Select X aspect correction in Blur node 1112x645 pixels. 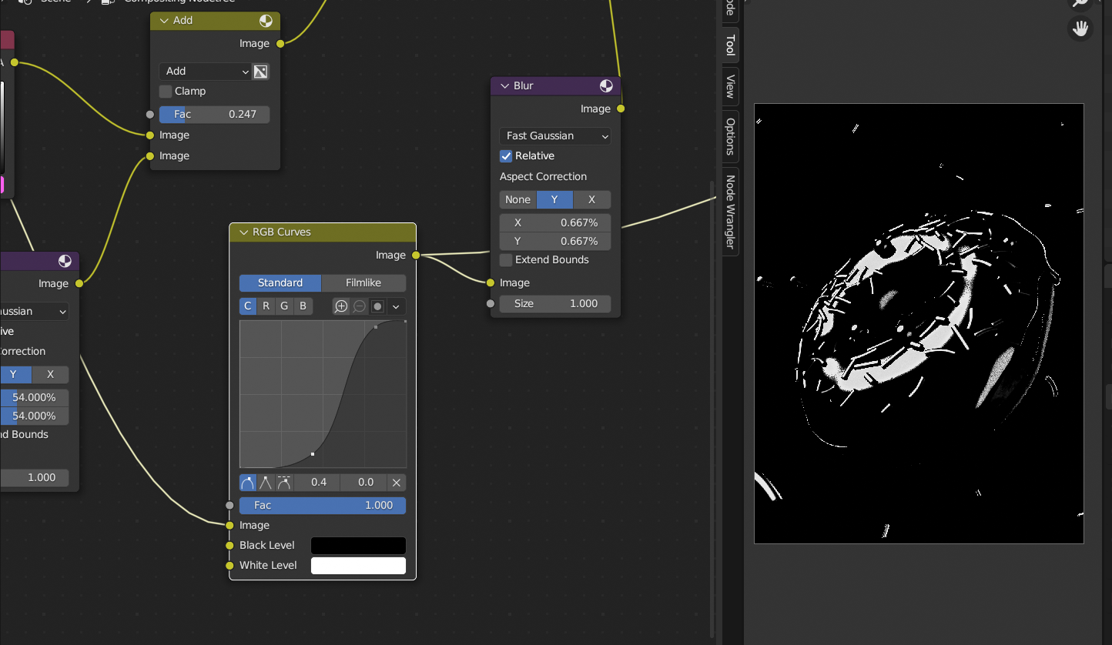point(591,200)
